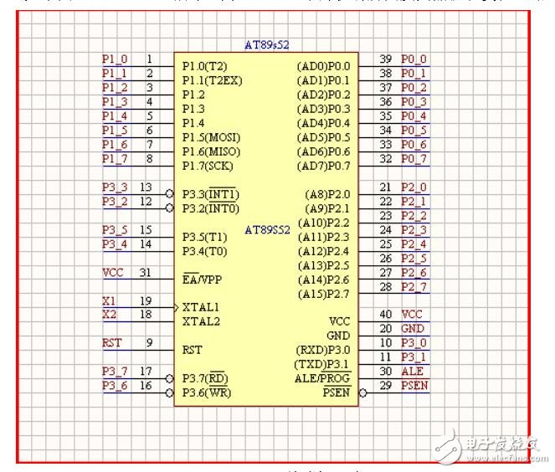The image size is (555, 472).
Task: Select the P0_7 net label
Action: pos(414,159)
